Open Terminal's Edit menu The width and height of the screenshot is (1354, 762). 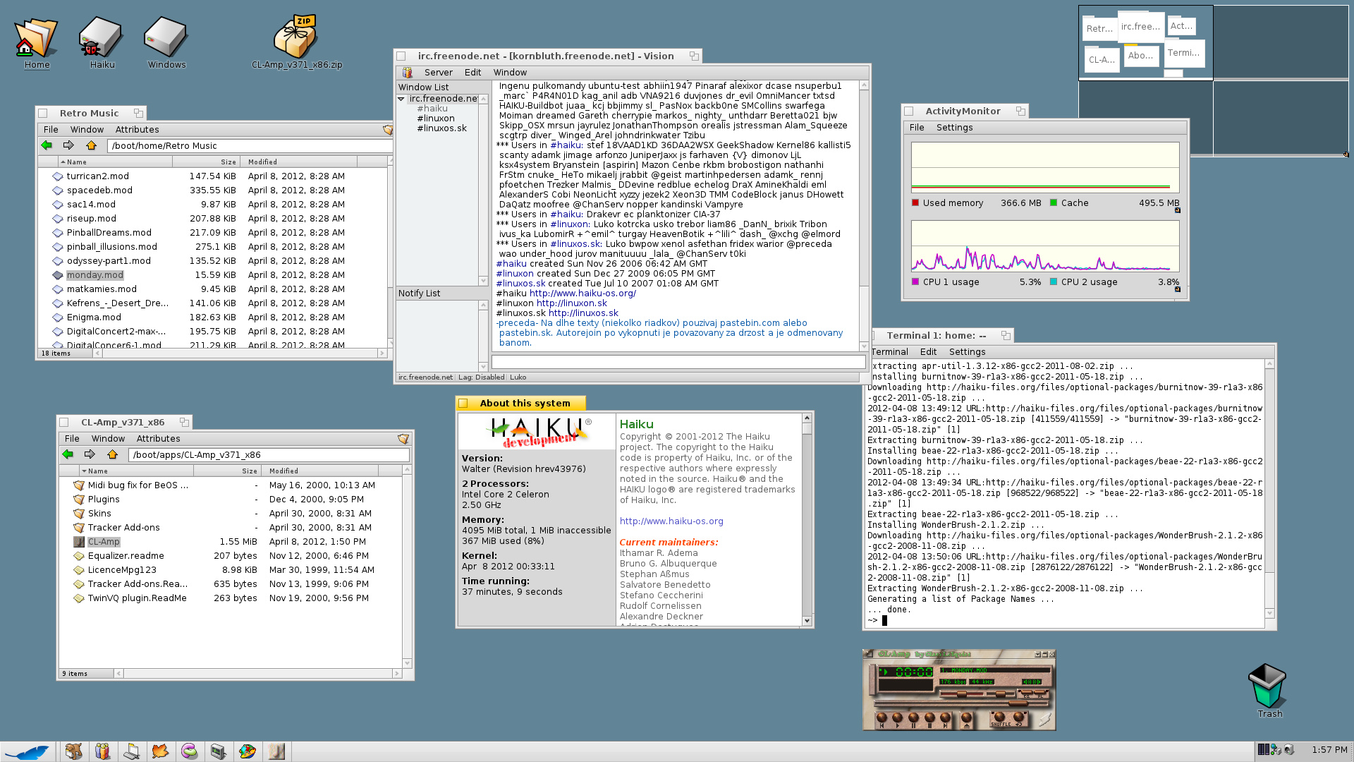pos(928,352)
